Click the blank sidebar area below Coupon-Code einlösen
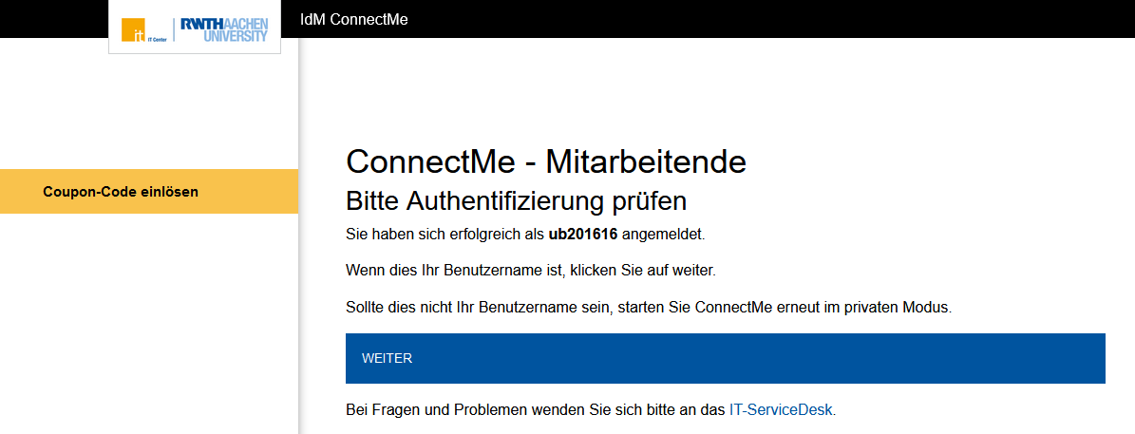 (149, 323)
